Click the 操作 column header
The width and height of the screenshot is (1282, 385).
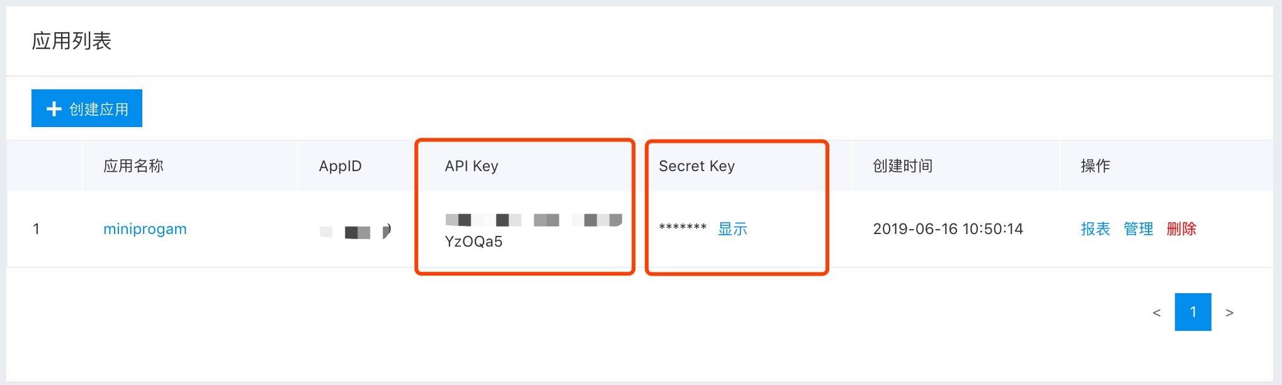[x=1095, y=166]
